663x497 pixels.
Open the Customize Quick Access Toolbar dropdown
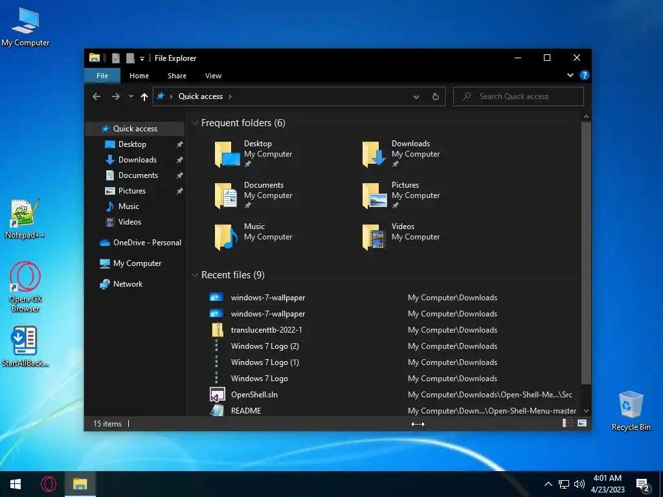(x=142, y=59)
